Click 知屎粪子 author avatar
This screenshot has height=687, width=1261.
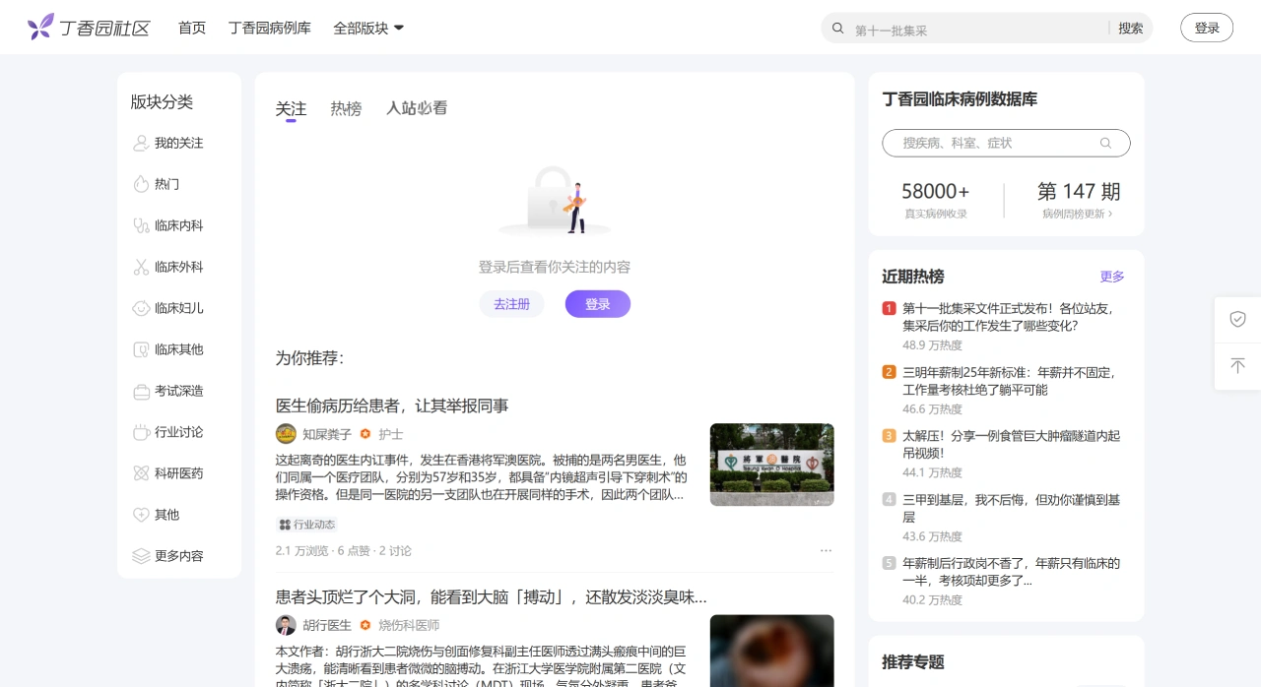coord(286,434)
